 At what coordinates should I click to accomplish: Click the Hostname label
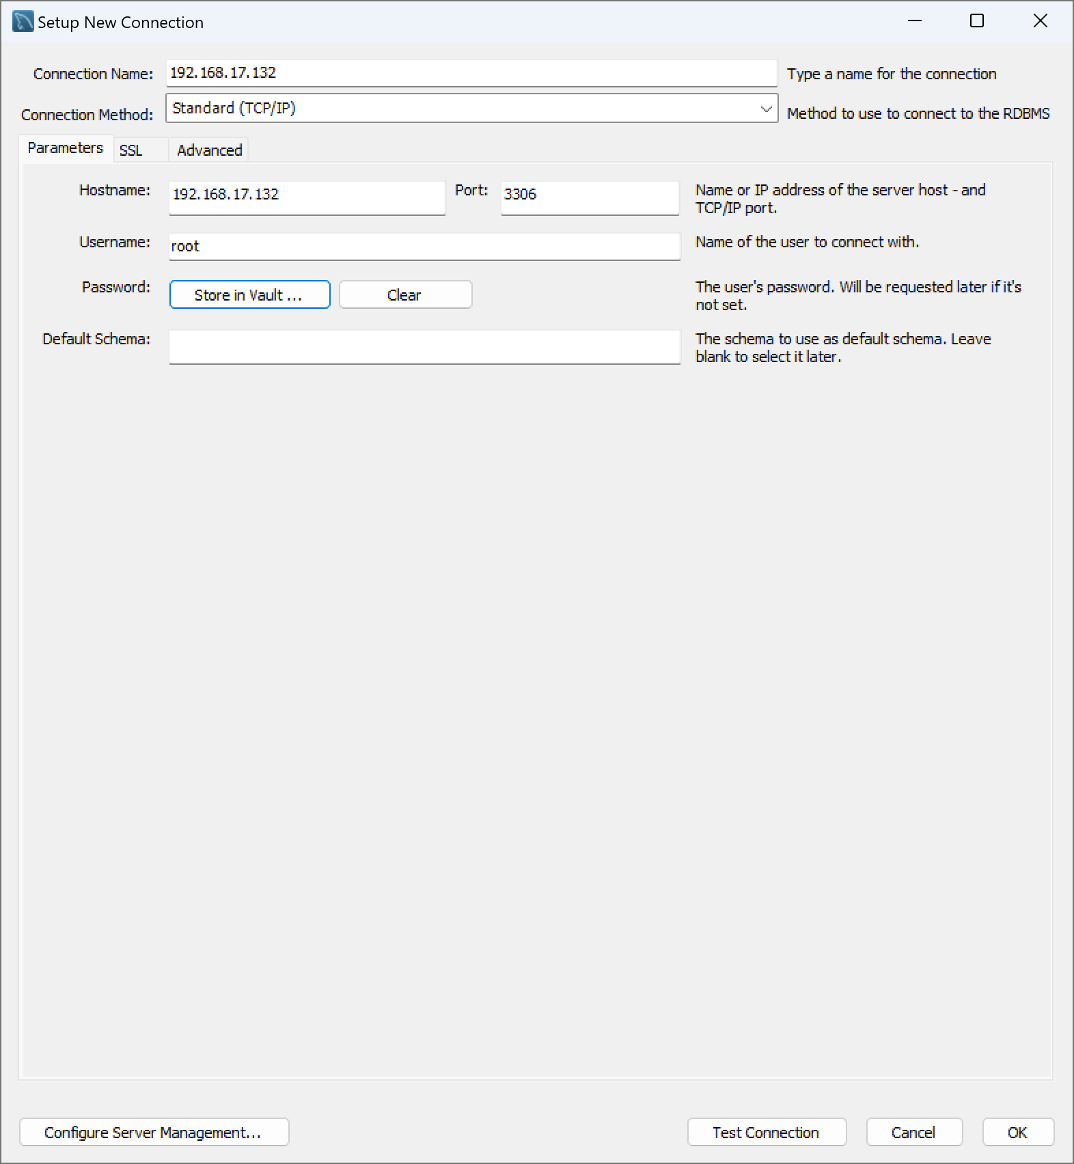pos(115,190)
